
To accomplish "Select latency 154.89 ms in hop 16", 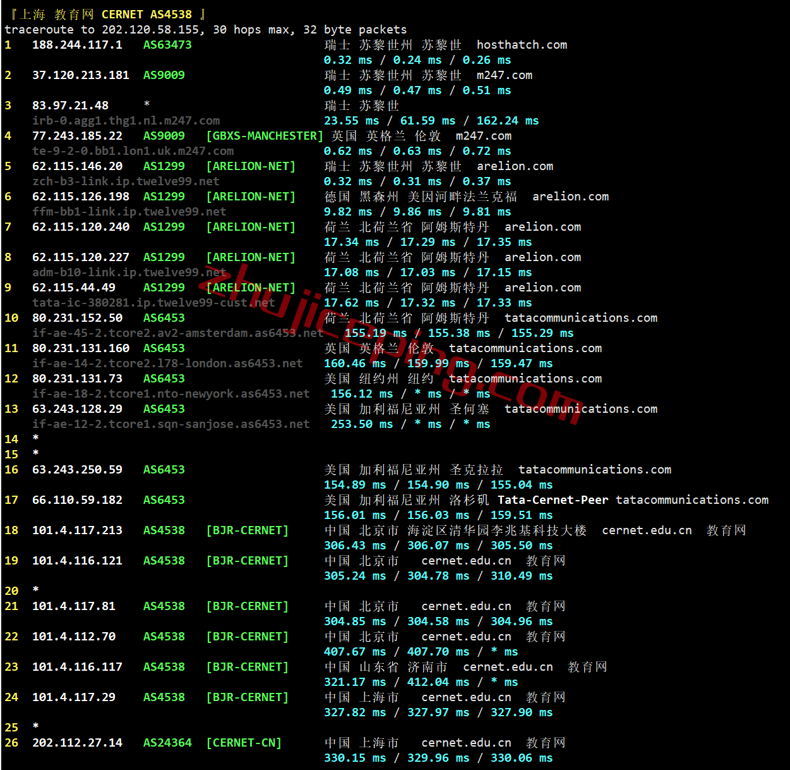I will [x=355, y=485].
